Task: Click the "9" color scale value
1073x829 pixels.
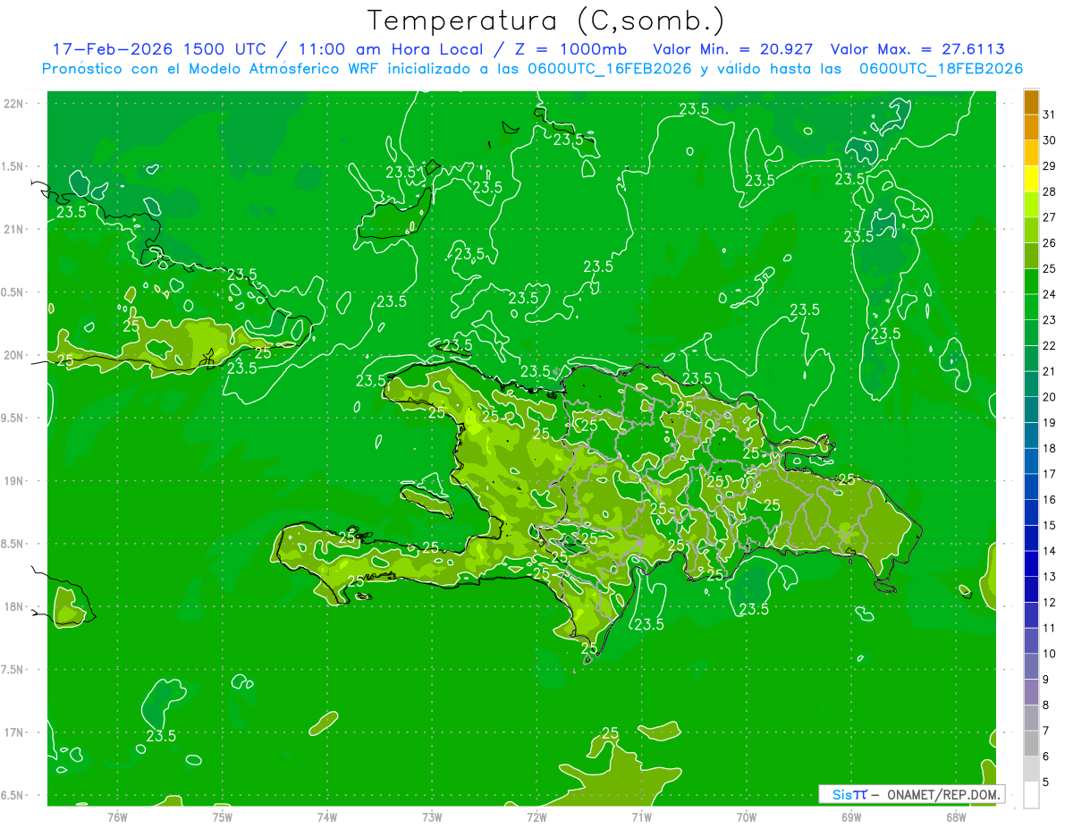Action: (x=1046, y=680)
